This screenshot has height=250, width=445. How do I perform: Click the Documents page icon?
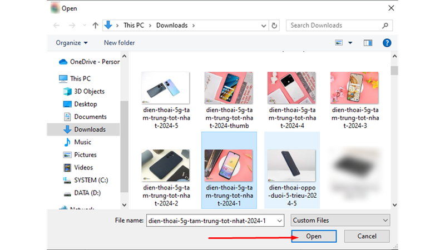click(x=67, y=117)
